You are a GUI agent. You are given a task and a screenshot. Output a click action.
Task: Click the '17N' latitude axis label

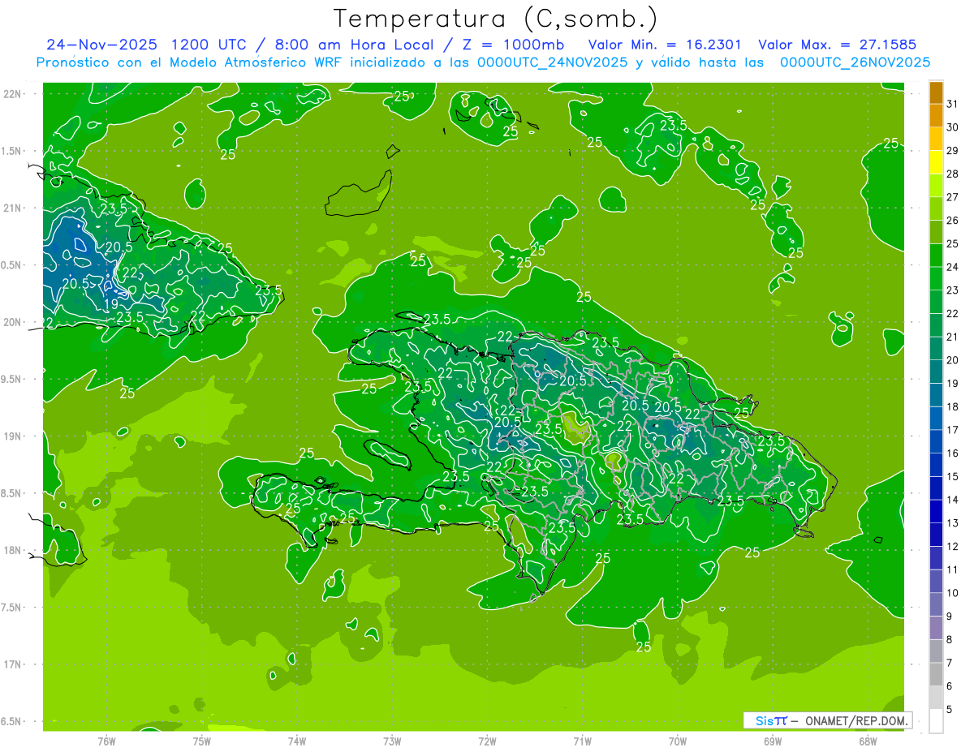[11, 665]
